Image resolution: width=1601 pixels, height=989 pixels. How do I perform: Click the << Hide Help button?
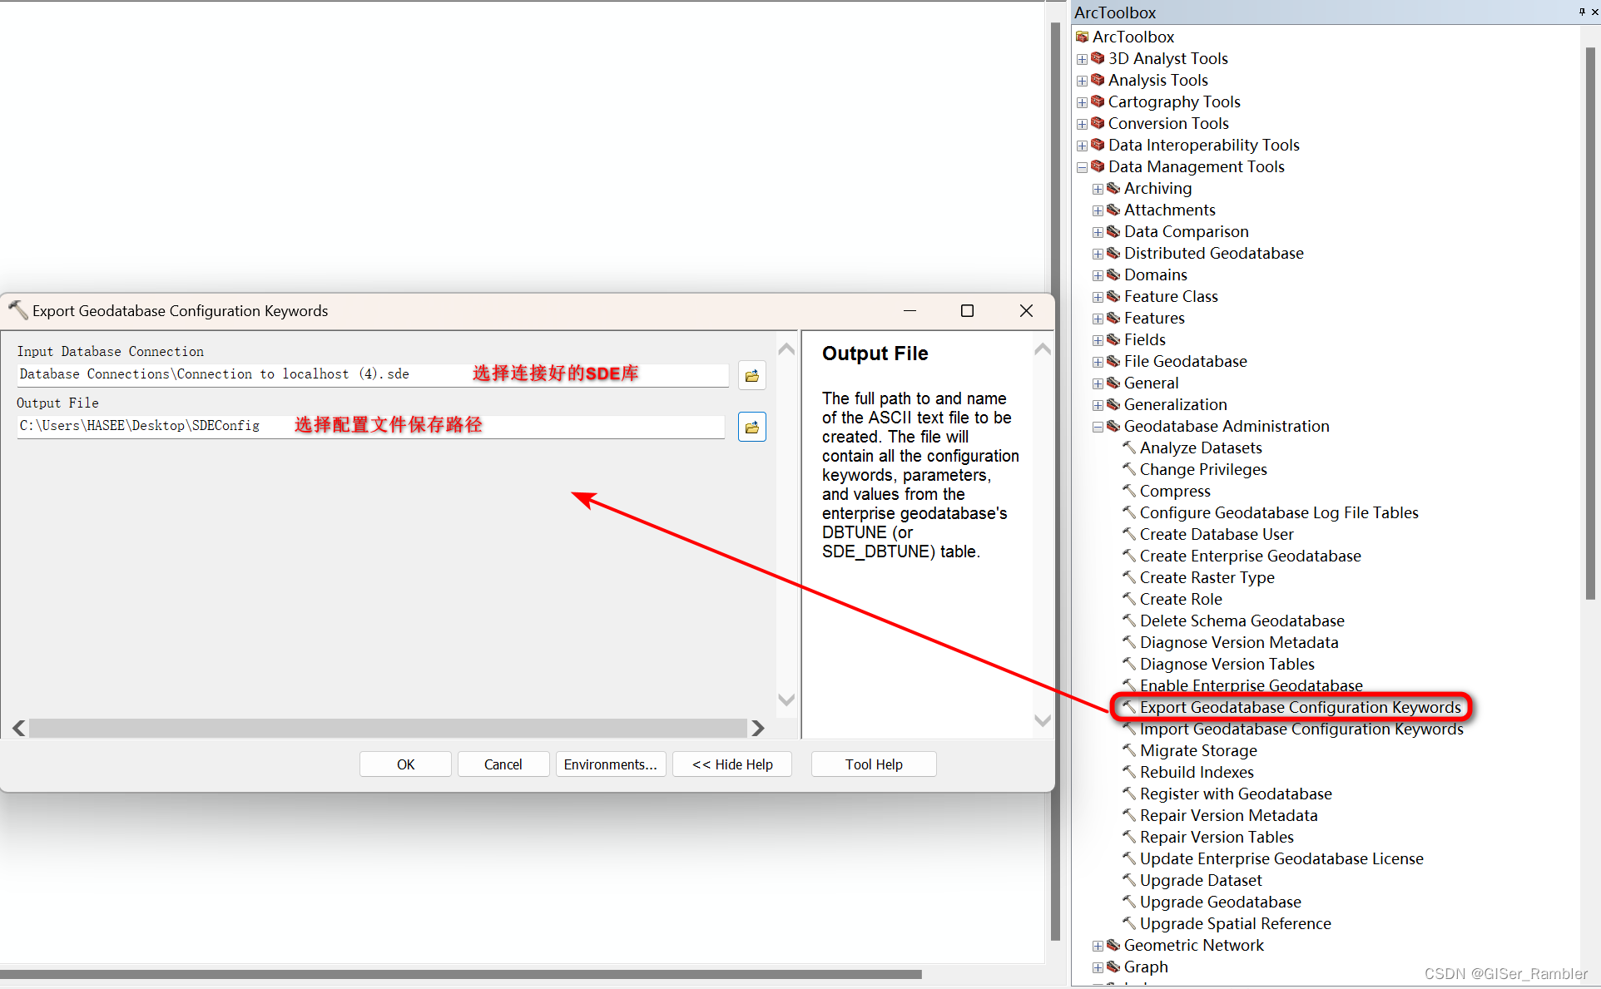[x=732, y=764]
